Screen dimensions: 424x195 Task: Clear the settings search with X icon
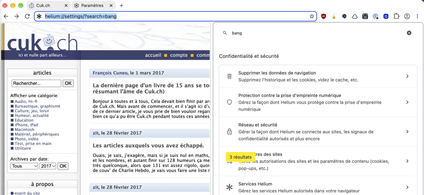[x=409, y=33]
